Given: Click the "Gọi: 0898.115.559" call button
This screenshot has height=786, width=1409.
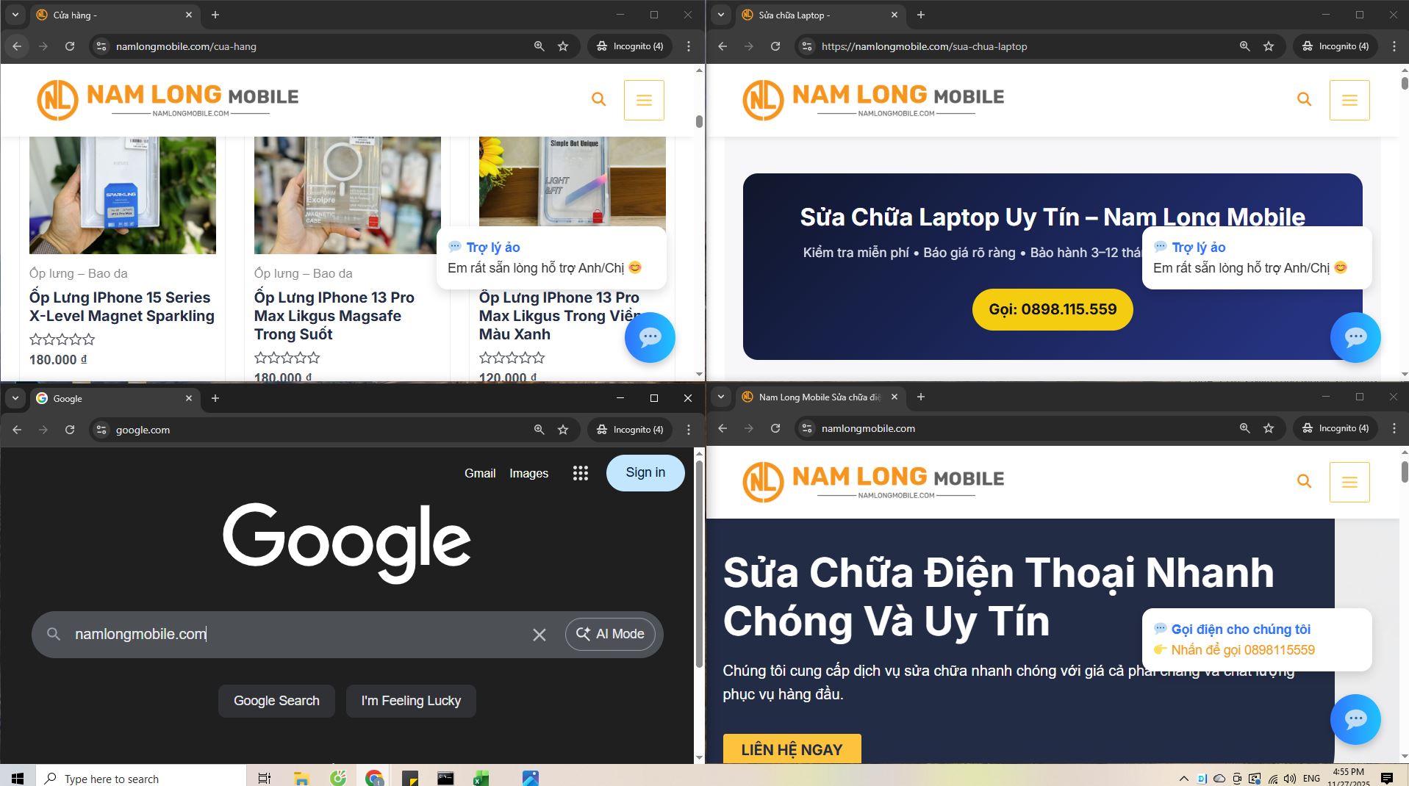Looking at the screenshot, I should pyautogui.click(x=1052, y=309).
